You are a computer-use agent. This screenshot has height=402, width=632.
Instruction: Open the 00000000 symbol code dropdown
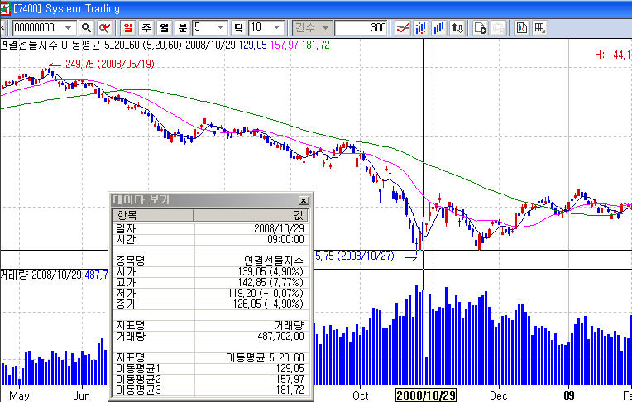[x=69, y=27]
